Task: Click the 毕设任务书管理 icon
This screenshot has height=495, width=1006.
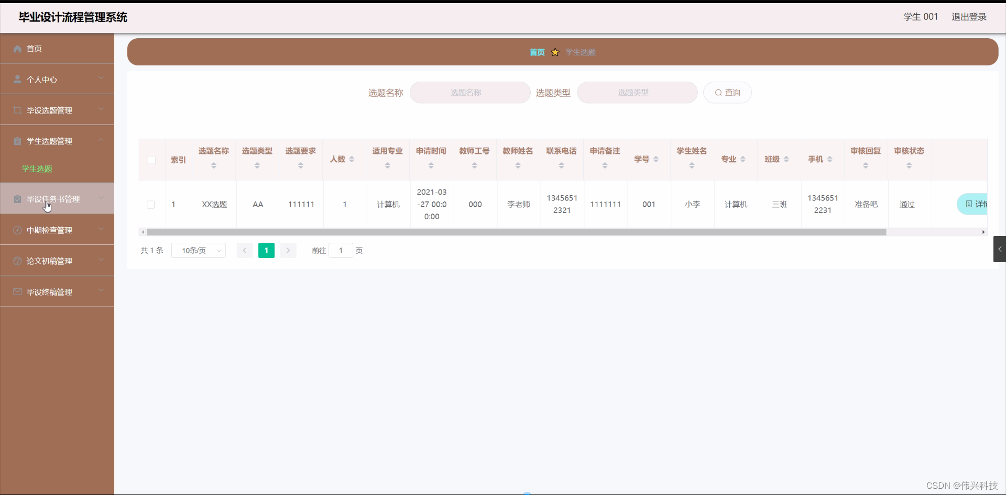Action: 17,198
